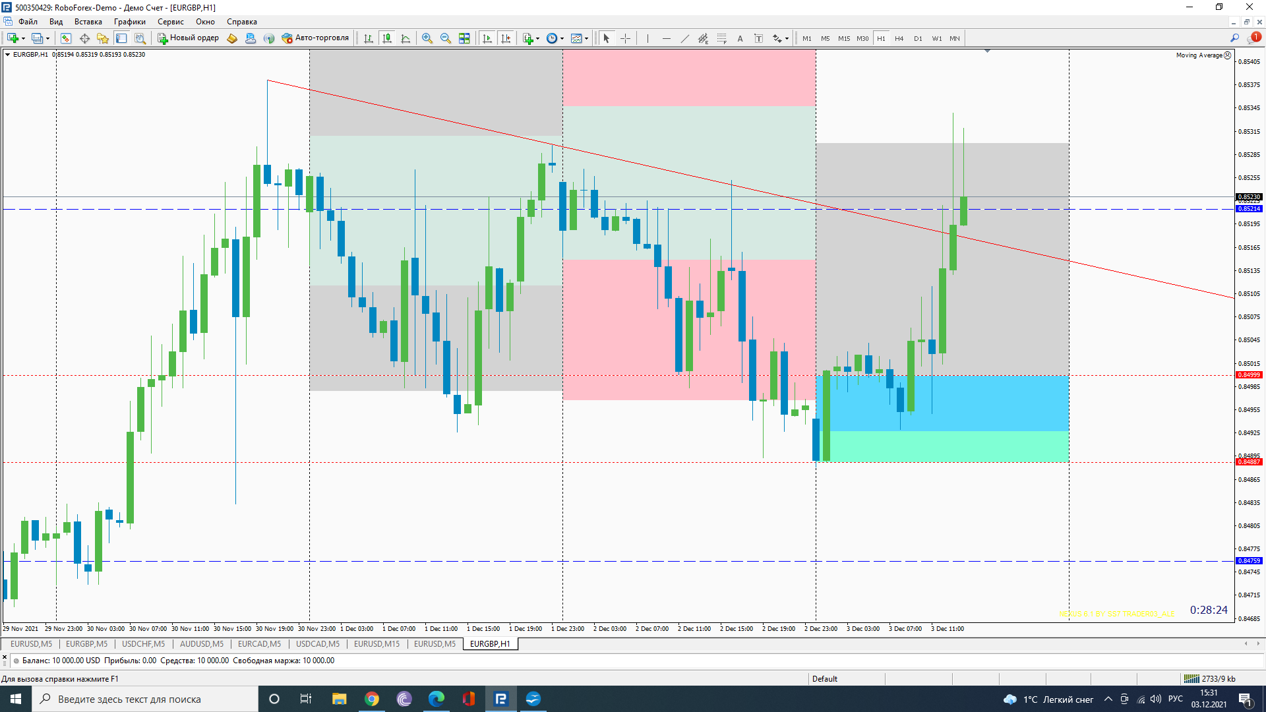The height and width of the screenshot is (712, 1266).
Task: Open the periodicity clock dropdown
Action: [562, 39]
